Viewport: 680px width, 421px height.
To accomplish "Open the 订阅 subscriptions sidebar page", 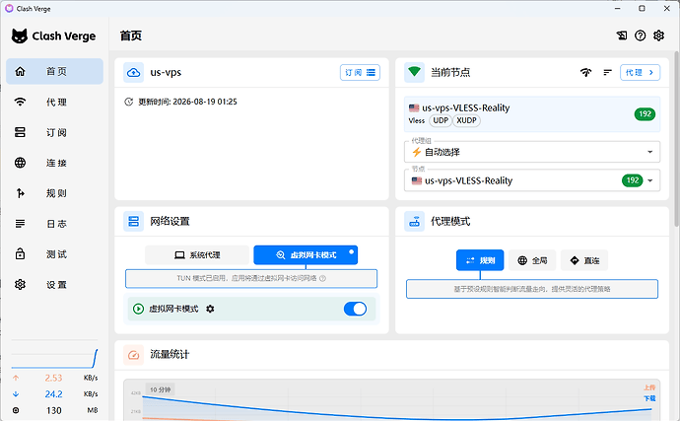I will [x=54, y=132].
